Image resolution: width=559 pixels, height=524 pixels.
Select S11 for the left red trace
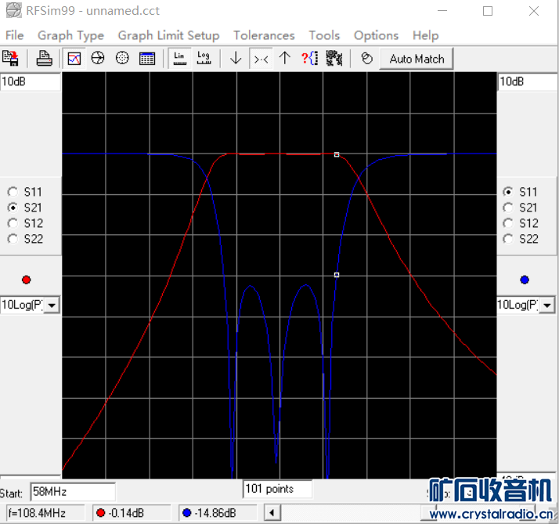[13, 192]
